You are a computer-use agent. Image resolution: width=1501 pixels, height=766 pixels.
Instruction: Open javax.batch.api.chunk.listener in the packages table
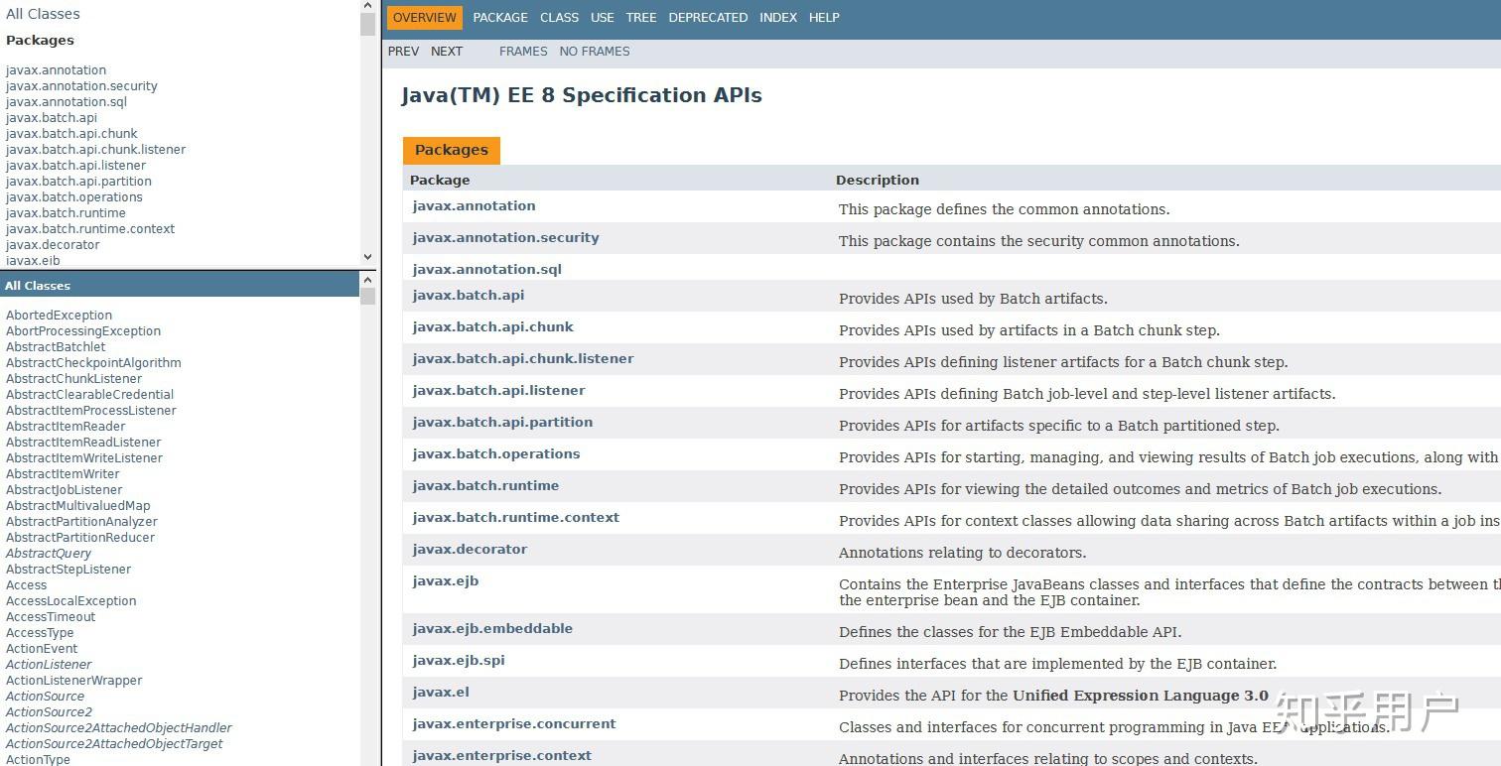[x=523, y=358]
